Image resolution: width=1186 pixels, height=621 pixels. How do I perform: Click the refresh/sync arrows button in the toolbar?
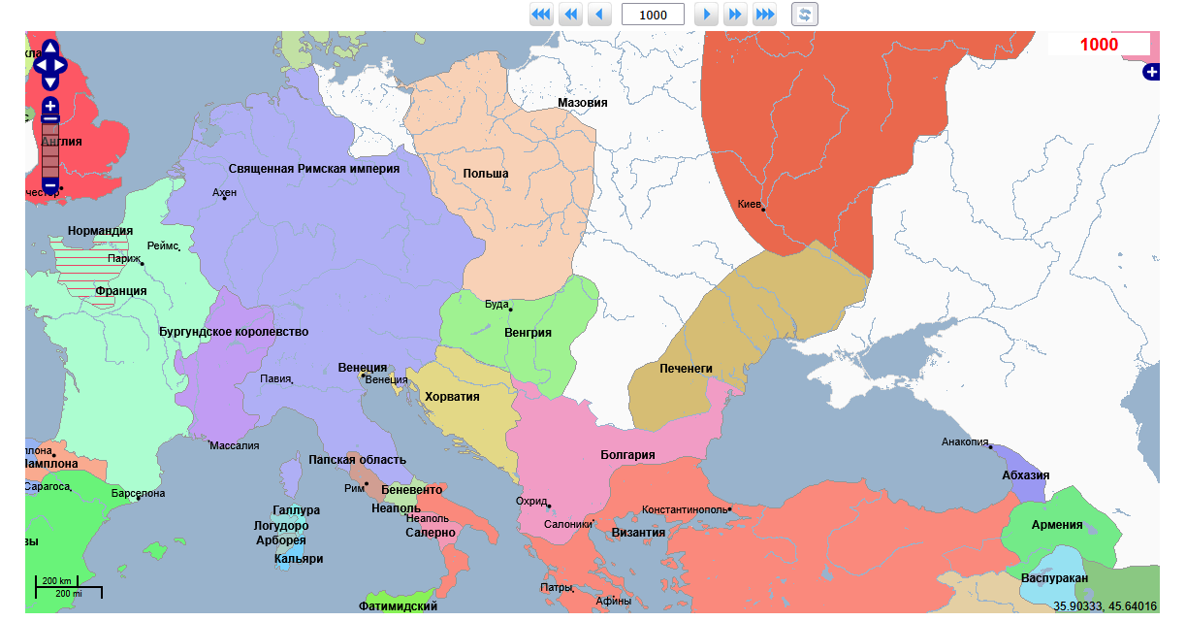(x=805, y=15)
